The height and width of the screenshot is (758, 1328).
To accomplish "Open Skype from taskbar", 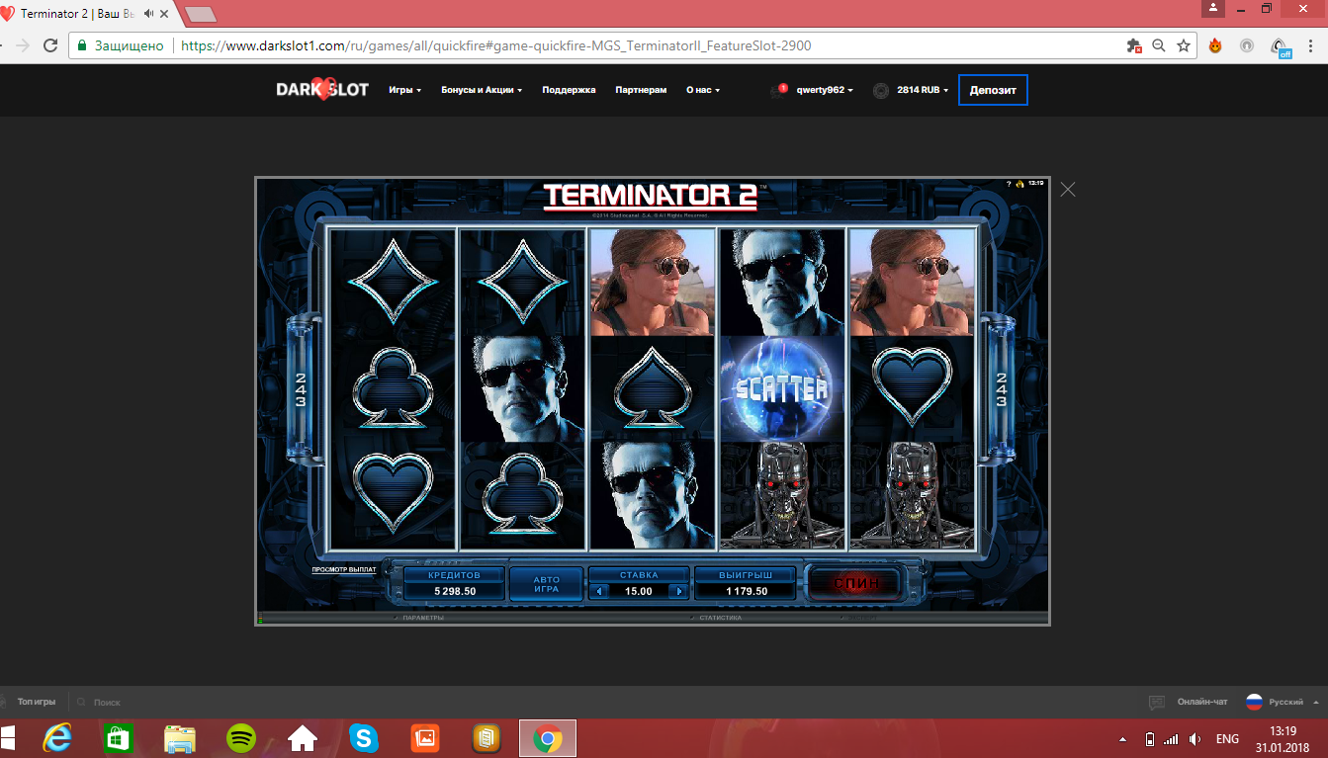I will (x=364, y=738).
